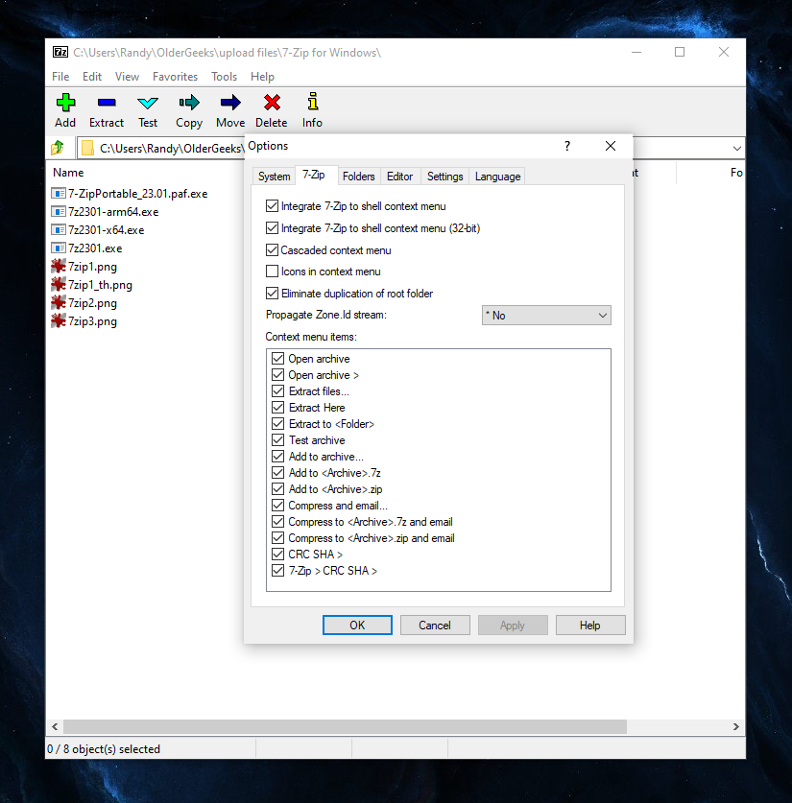Viewport: 792px width, 803px height.
Task: Click the 7z2301-arm64.exe file icon
Action: tap(59, 211)
